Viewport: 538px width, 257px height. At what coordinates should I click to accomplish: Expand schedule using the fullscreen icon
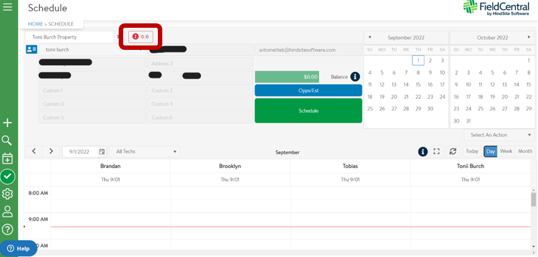436,152
